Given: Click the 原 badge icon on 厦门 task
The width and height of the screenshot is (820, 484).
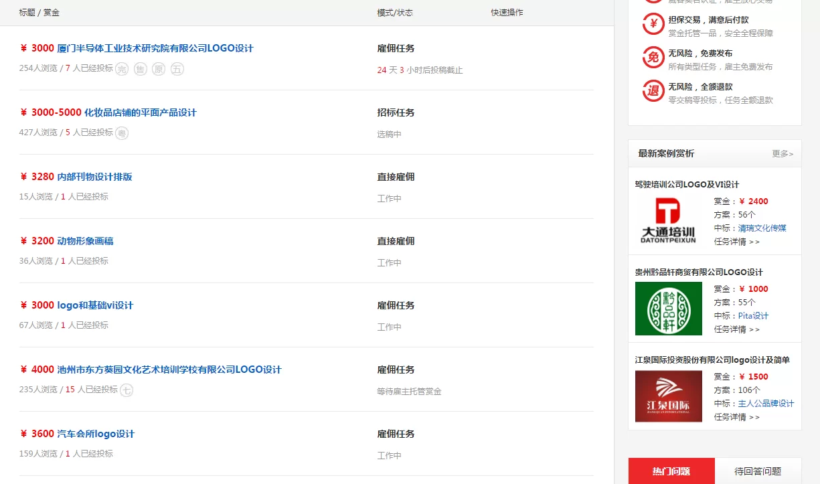Looking at the screenshot, I should point(159,68).
